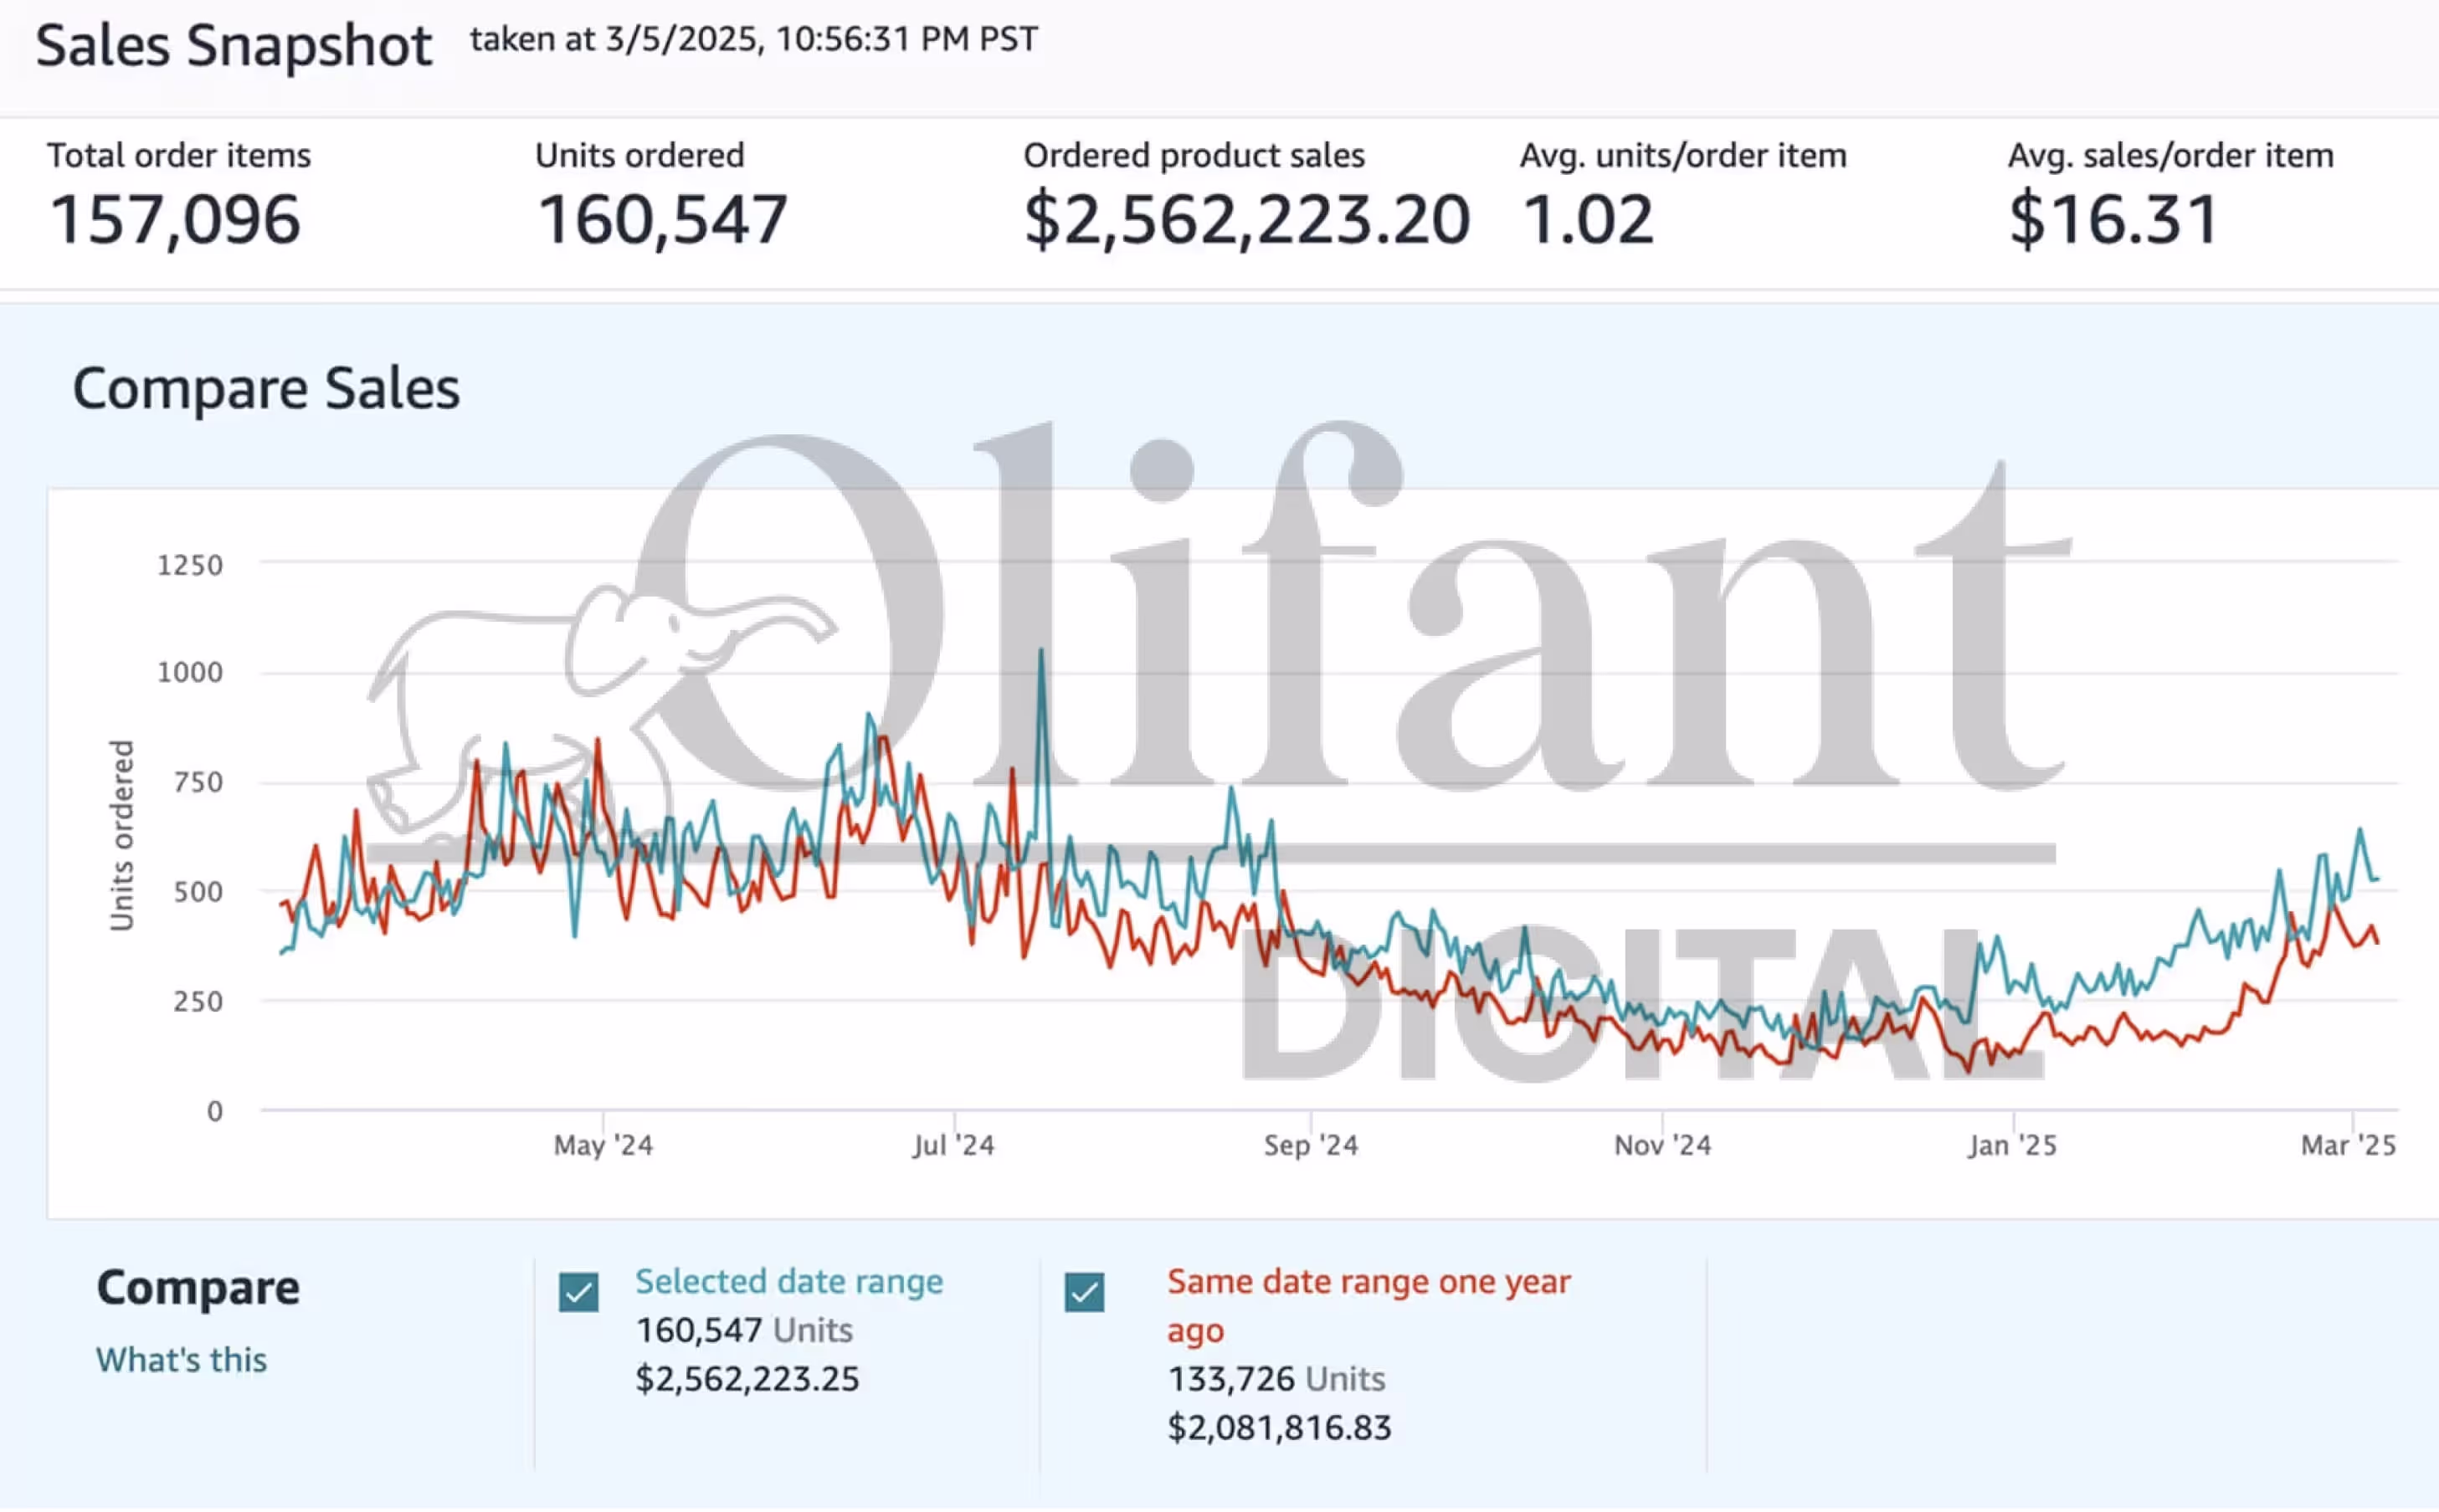Click the Sep '24 axis marker

point(1310,1145)
